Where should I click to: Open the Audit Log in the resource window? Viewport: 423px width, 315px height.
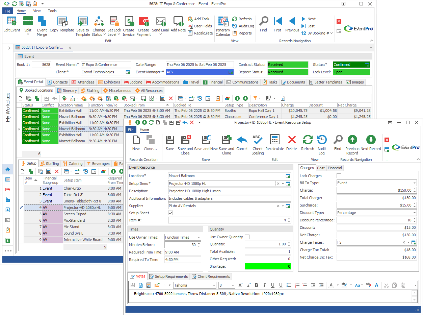coord(322,141)
